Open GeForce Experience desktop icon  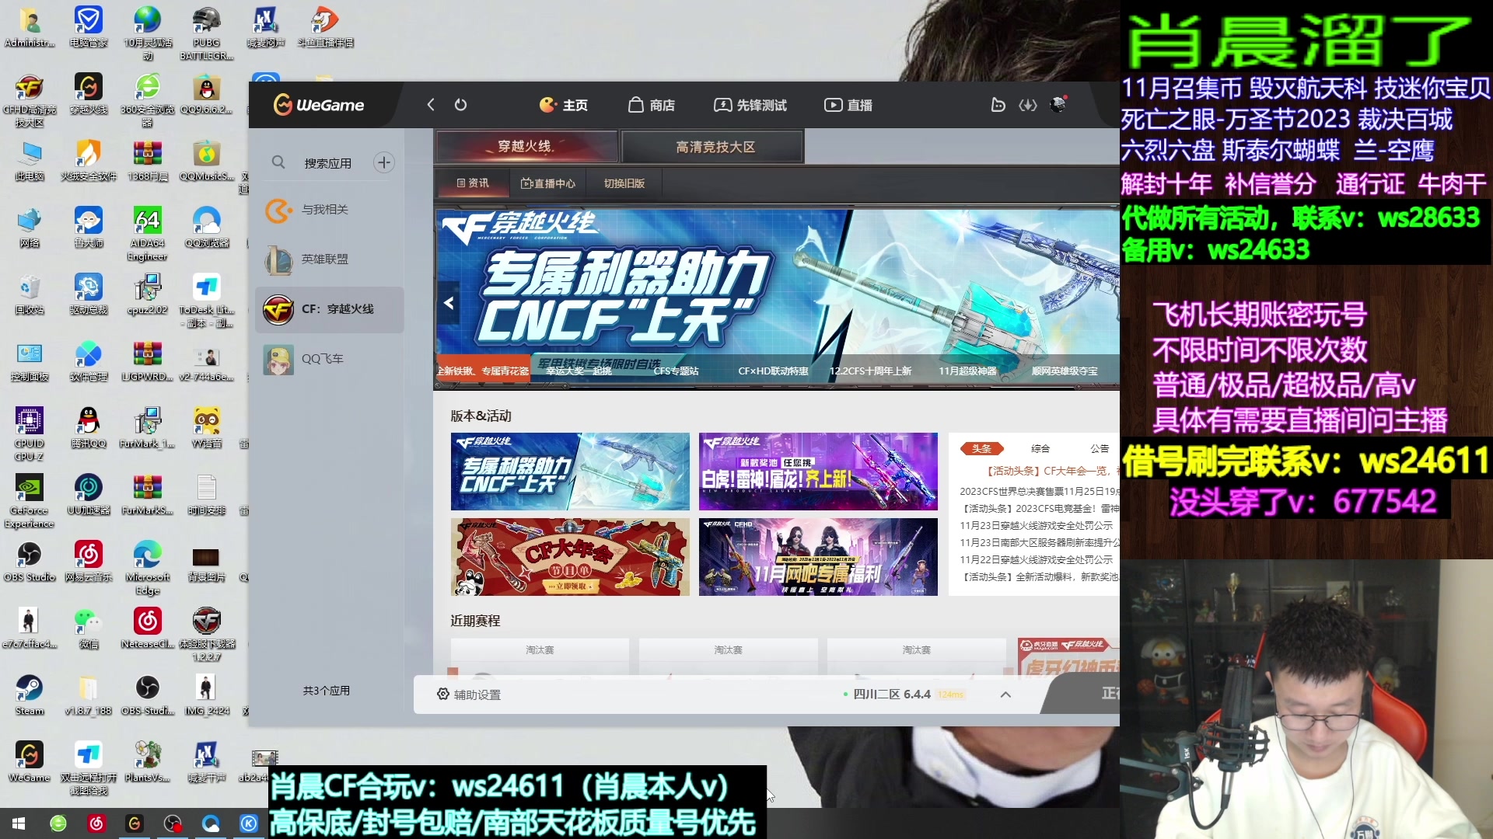(30, 501)
